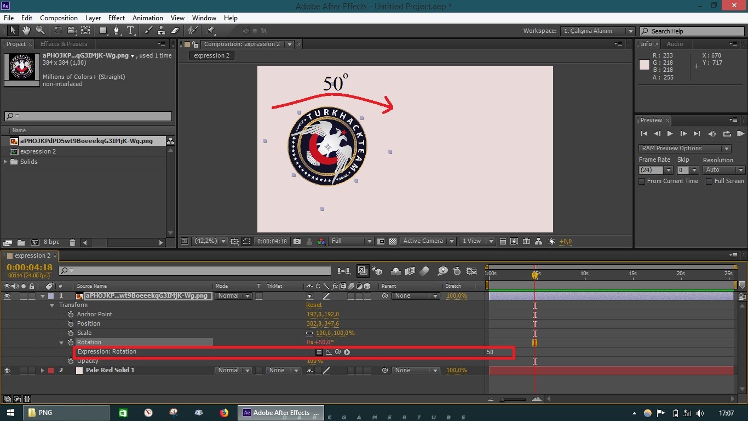Open the Workspace dropdown
Screen dimensions: 748x421
coord(598,31)
